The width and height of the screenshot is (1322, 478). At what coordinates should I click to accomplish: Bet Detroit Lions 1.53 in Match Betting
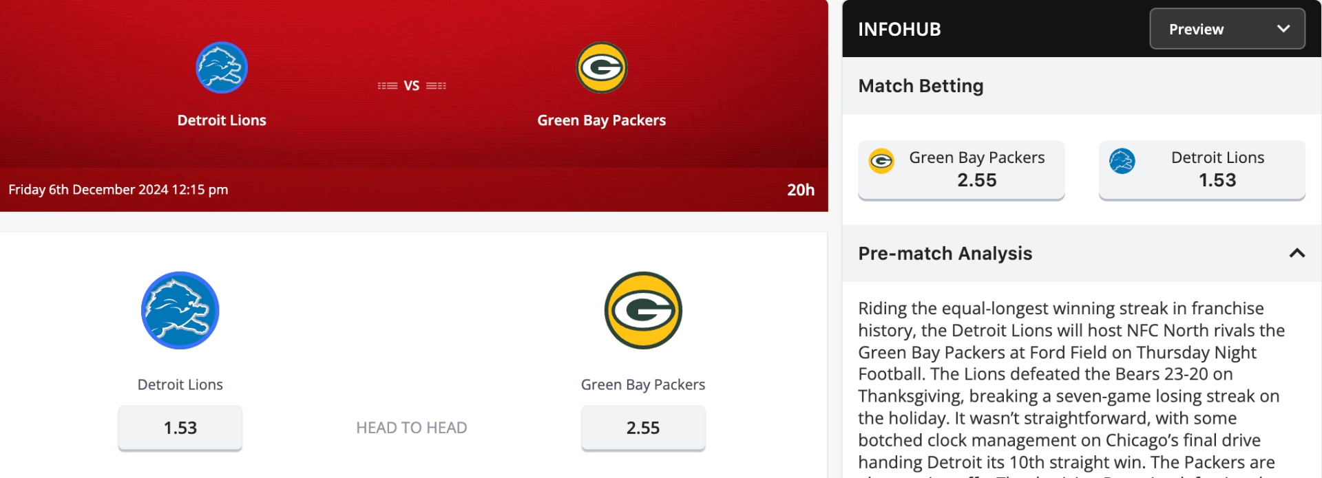pos(1202,170)
